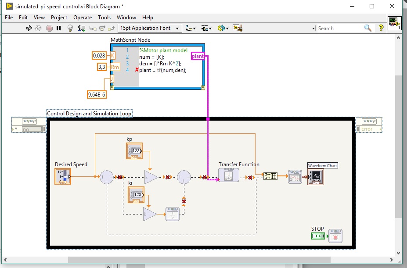Screen dimensions: 407x268
Task: Select the Integrator 1/s block
Action: coord(173,214)
